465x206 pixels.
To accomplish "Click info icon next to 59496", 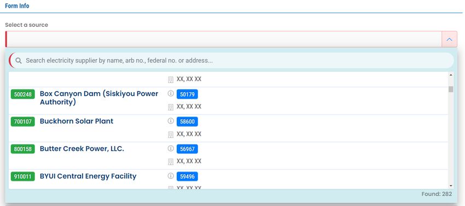I will point(171,176).
